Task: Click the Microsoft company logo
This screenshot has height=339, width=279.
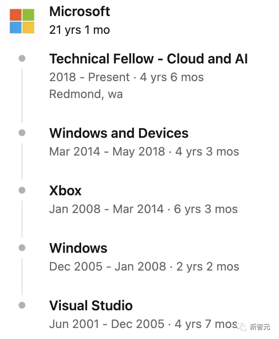Action: pos(22,21)
